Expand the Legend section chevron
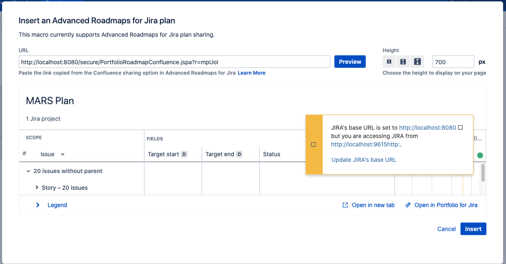The image size is (506, 264). [x=38, y=205]
